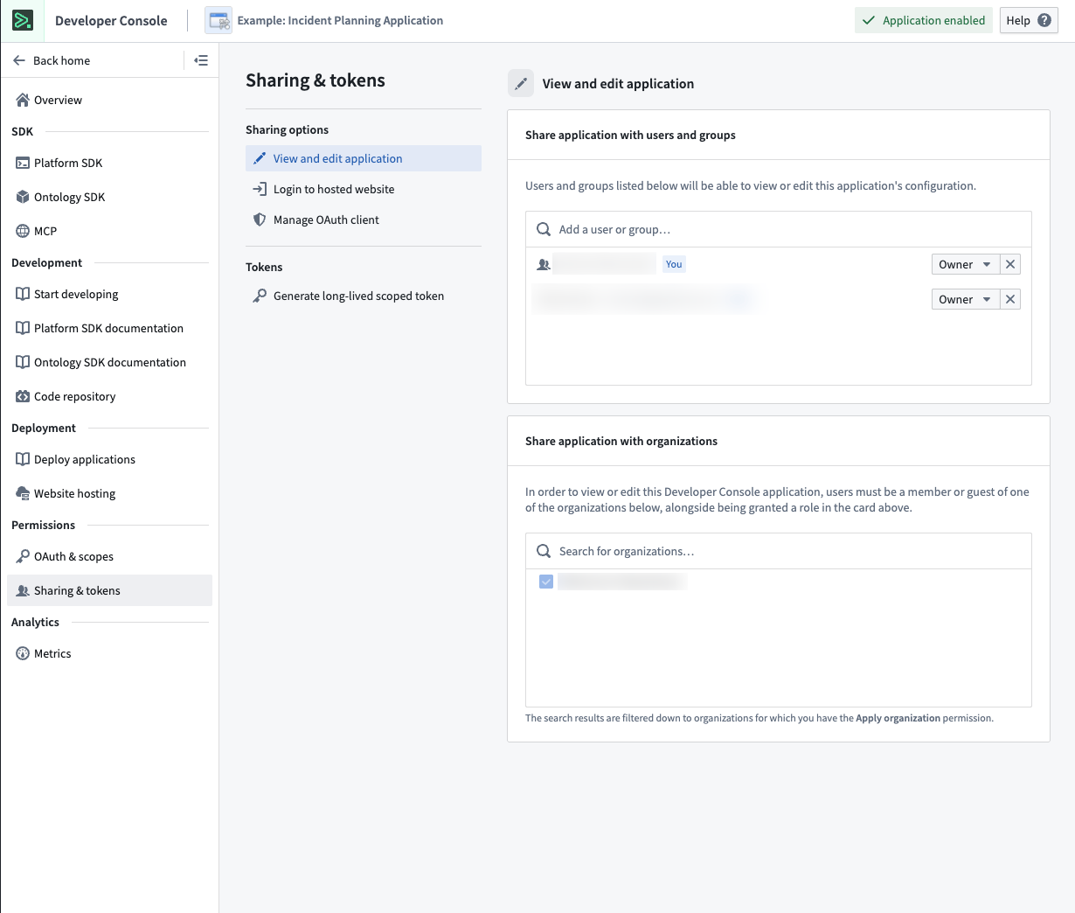Click the Code repository icon
Viewport: 1075px width, 913px height.
[x=22, y=396]
